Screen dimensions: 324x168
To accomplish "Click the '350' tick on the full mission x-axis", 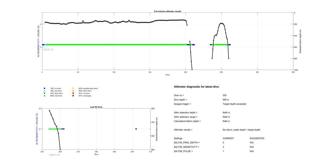I will [293, 72].
